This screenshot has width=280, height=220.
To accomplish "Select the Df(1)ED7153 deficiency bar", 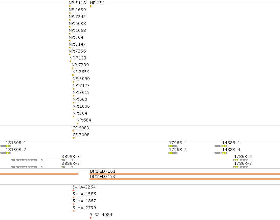I will point(185,179).
